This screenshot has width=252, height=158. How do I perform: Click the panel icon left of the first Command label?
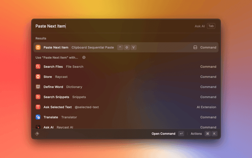(x=195, y=47)
